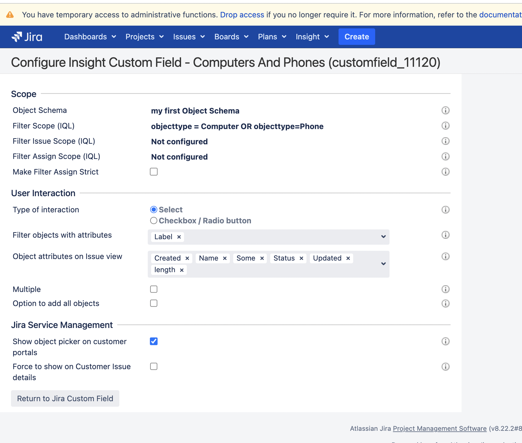The image size is (522, 443).
Task: Open the Filter objects with attributes dropdown
Action: coord(383,237)
